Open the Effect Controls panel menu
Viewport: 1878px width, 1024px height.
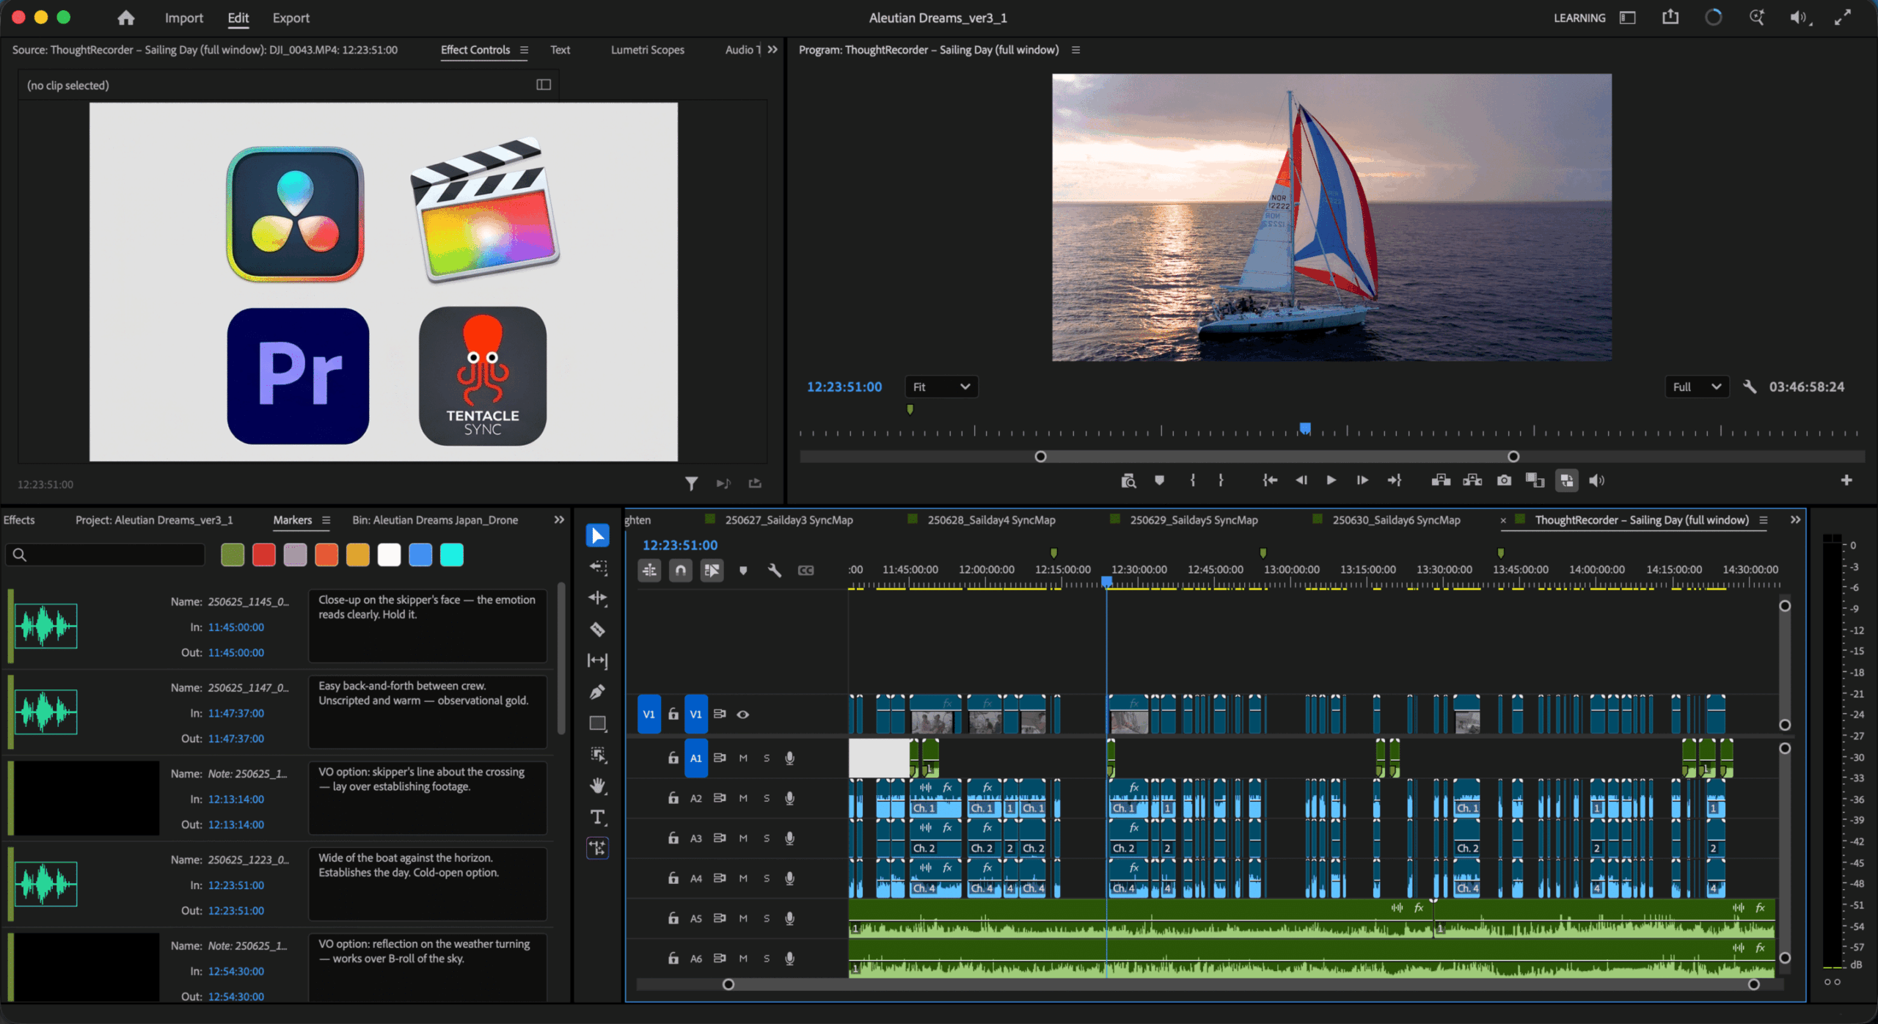(524, 50)
